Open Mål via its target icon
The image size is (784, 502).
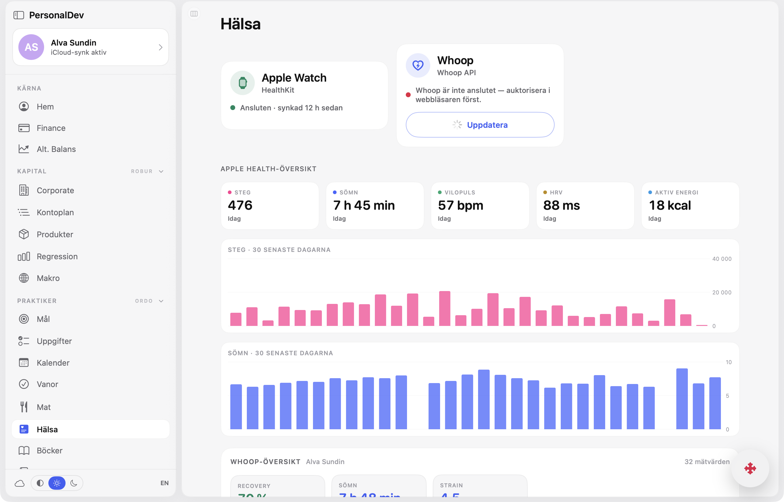(x=24, y=319)
